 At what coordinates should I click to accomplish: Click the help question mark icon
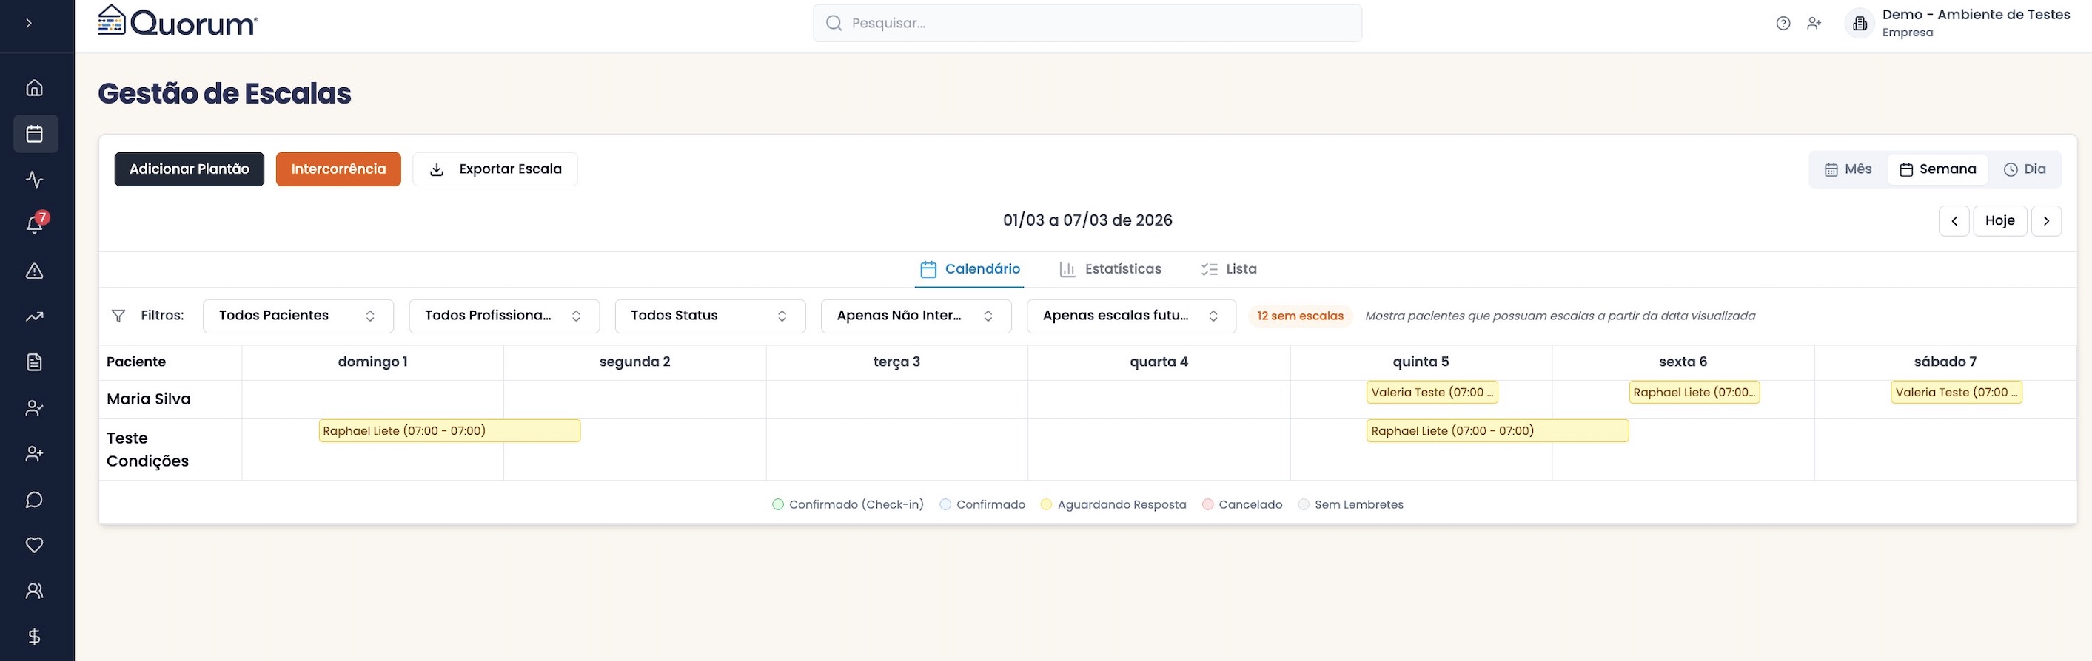(x=1783, y=24)
